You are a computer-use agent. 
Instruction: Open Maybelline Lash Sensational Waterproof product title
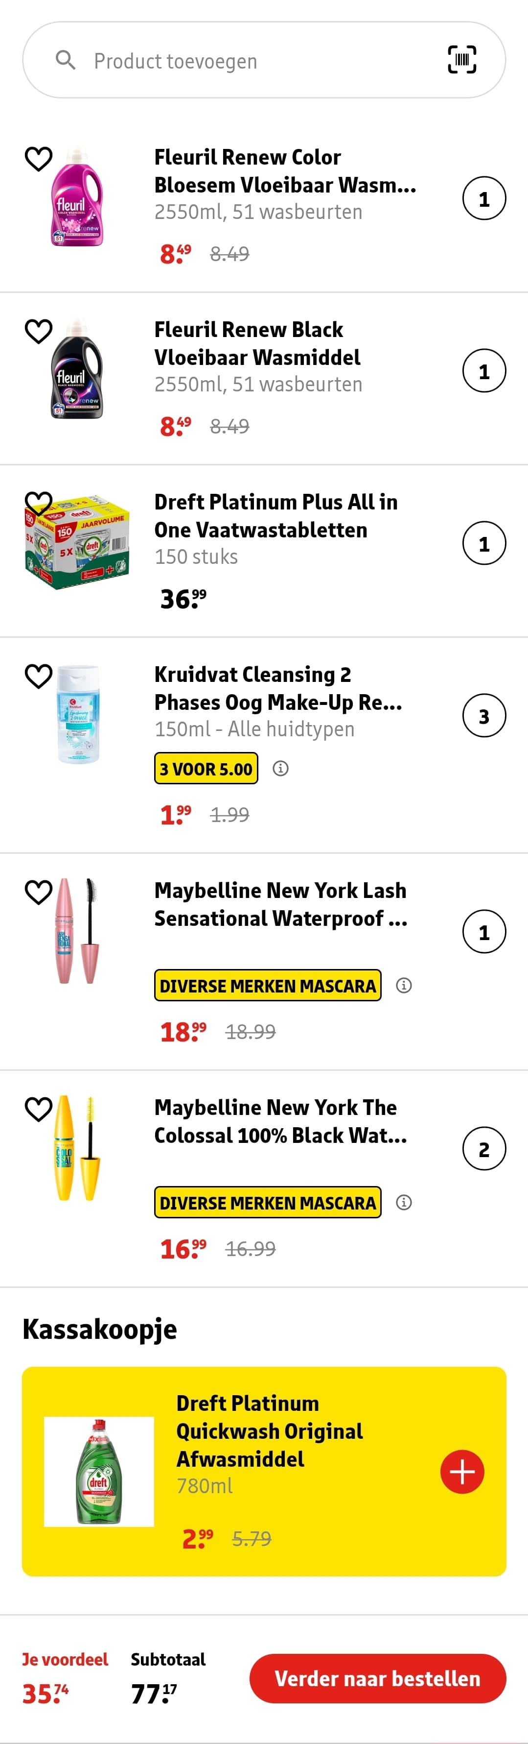click(280, 904)
